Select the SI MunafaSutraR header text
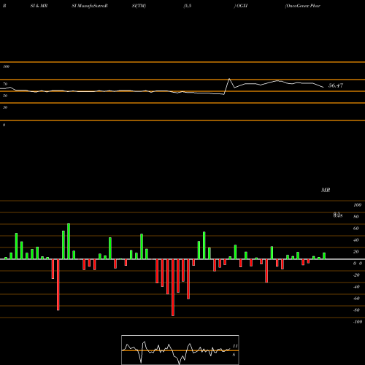The height and width of the screenshot is (365, 365). pos(90,6)
